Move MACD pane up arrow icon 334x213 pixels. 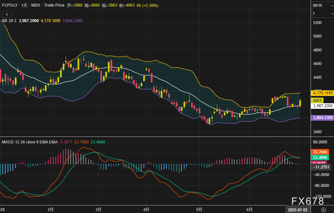tap(278, 143)
